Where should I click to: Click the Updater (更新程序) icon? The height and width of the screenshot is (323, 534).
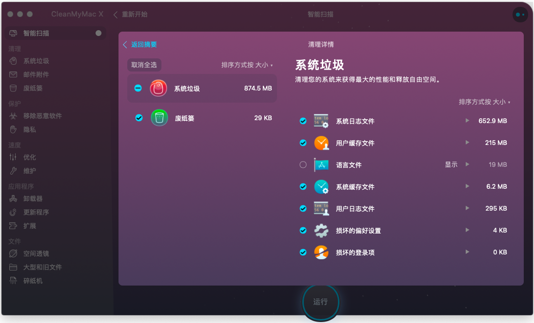(13, 212)
